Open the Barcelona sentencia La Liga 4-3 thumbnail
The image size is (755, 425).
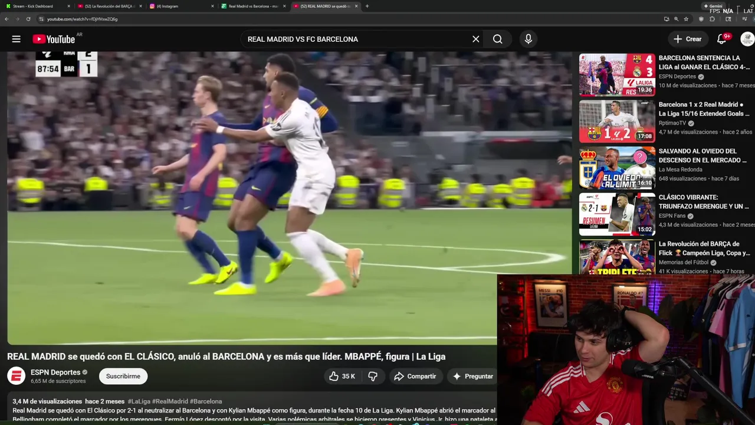point(617,75)
